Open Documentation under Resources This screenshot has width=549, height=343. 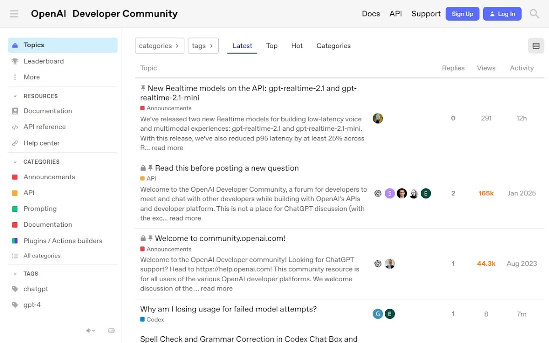[x=63, y=111]
